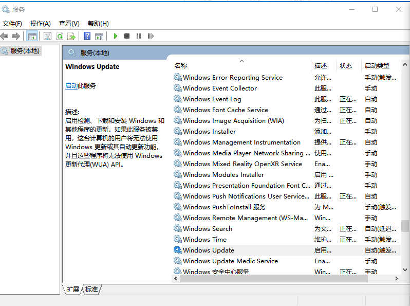Select Windows Media Player Network Sharing service
The height and width of the screenshot is (306, 410).
pyautogui.click(x=286, y=153)
